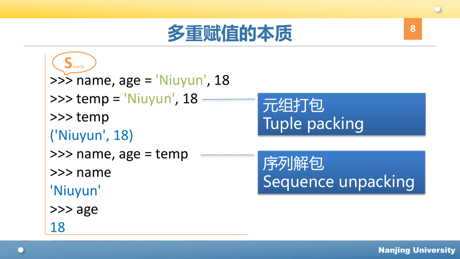Click the connector line to Tuple packing

pyautogui.click(x=228, y=100)
